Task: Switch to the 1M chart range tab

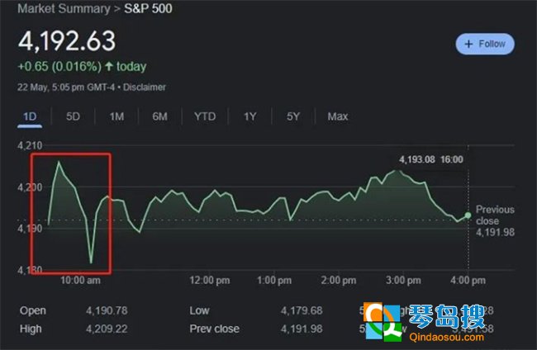Action: pos(116,116)
